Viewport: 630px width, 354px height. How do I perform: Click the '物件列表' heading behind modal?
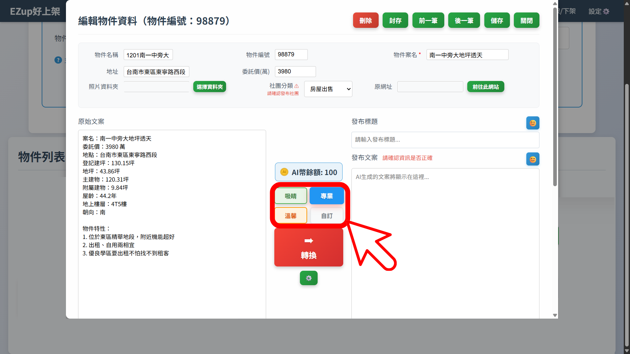point(42,157)
